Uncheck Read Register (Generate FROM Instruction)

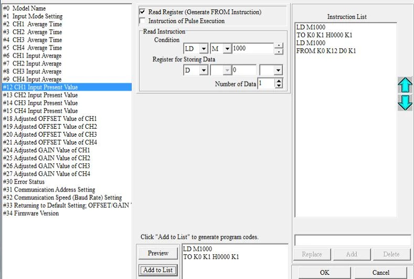pos(143,12)
